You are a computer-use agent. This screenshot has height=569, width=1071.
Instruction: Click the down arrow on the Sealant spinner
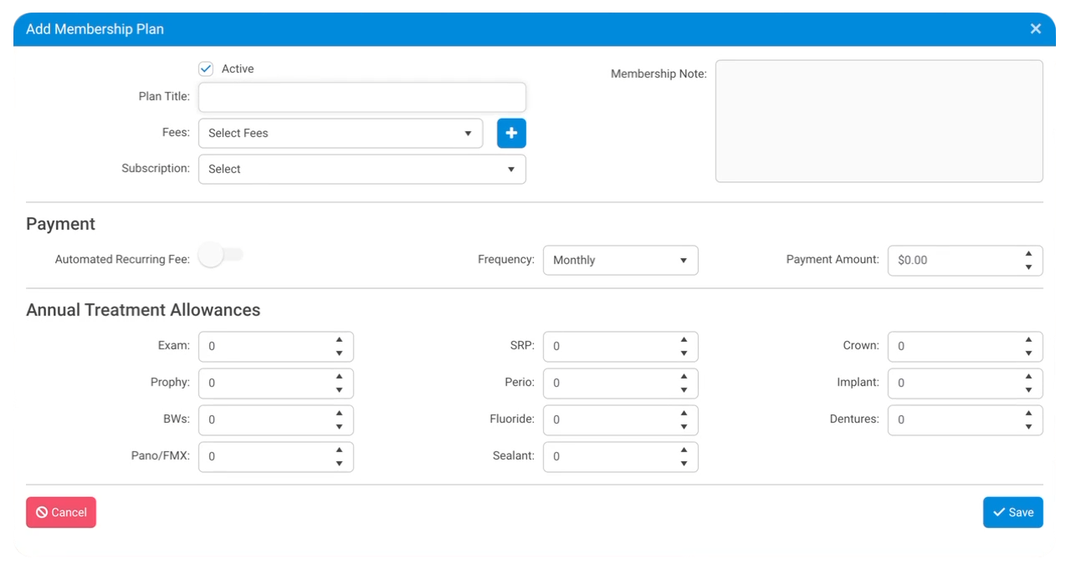coord(684,462)
